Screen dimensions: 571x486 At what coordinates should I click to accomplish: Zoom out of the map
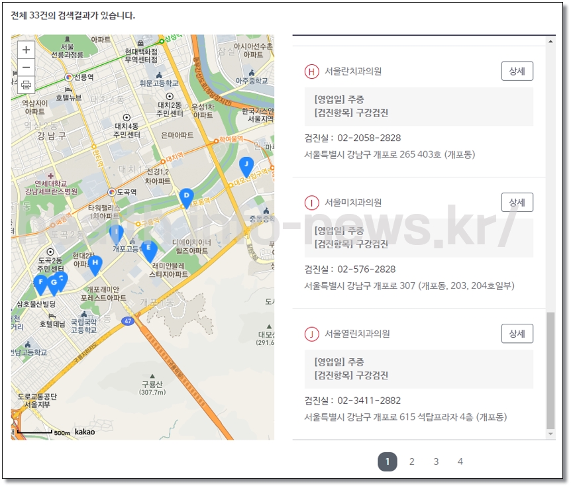click(25, 67)
